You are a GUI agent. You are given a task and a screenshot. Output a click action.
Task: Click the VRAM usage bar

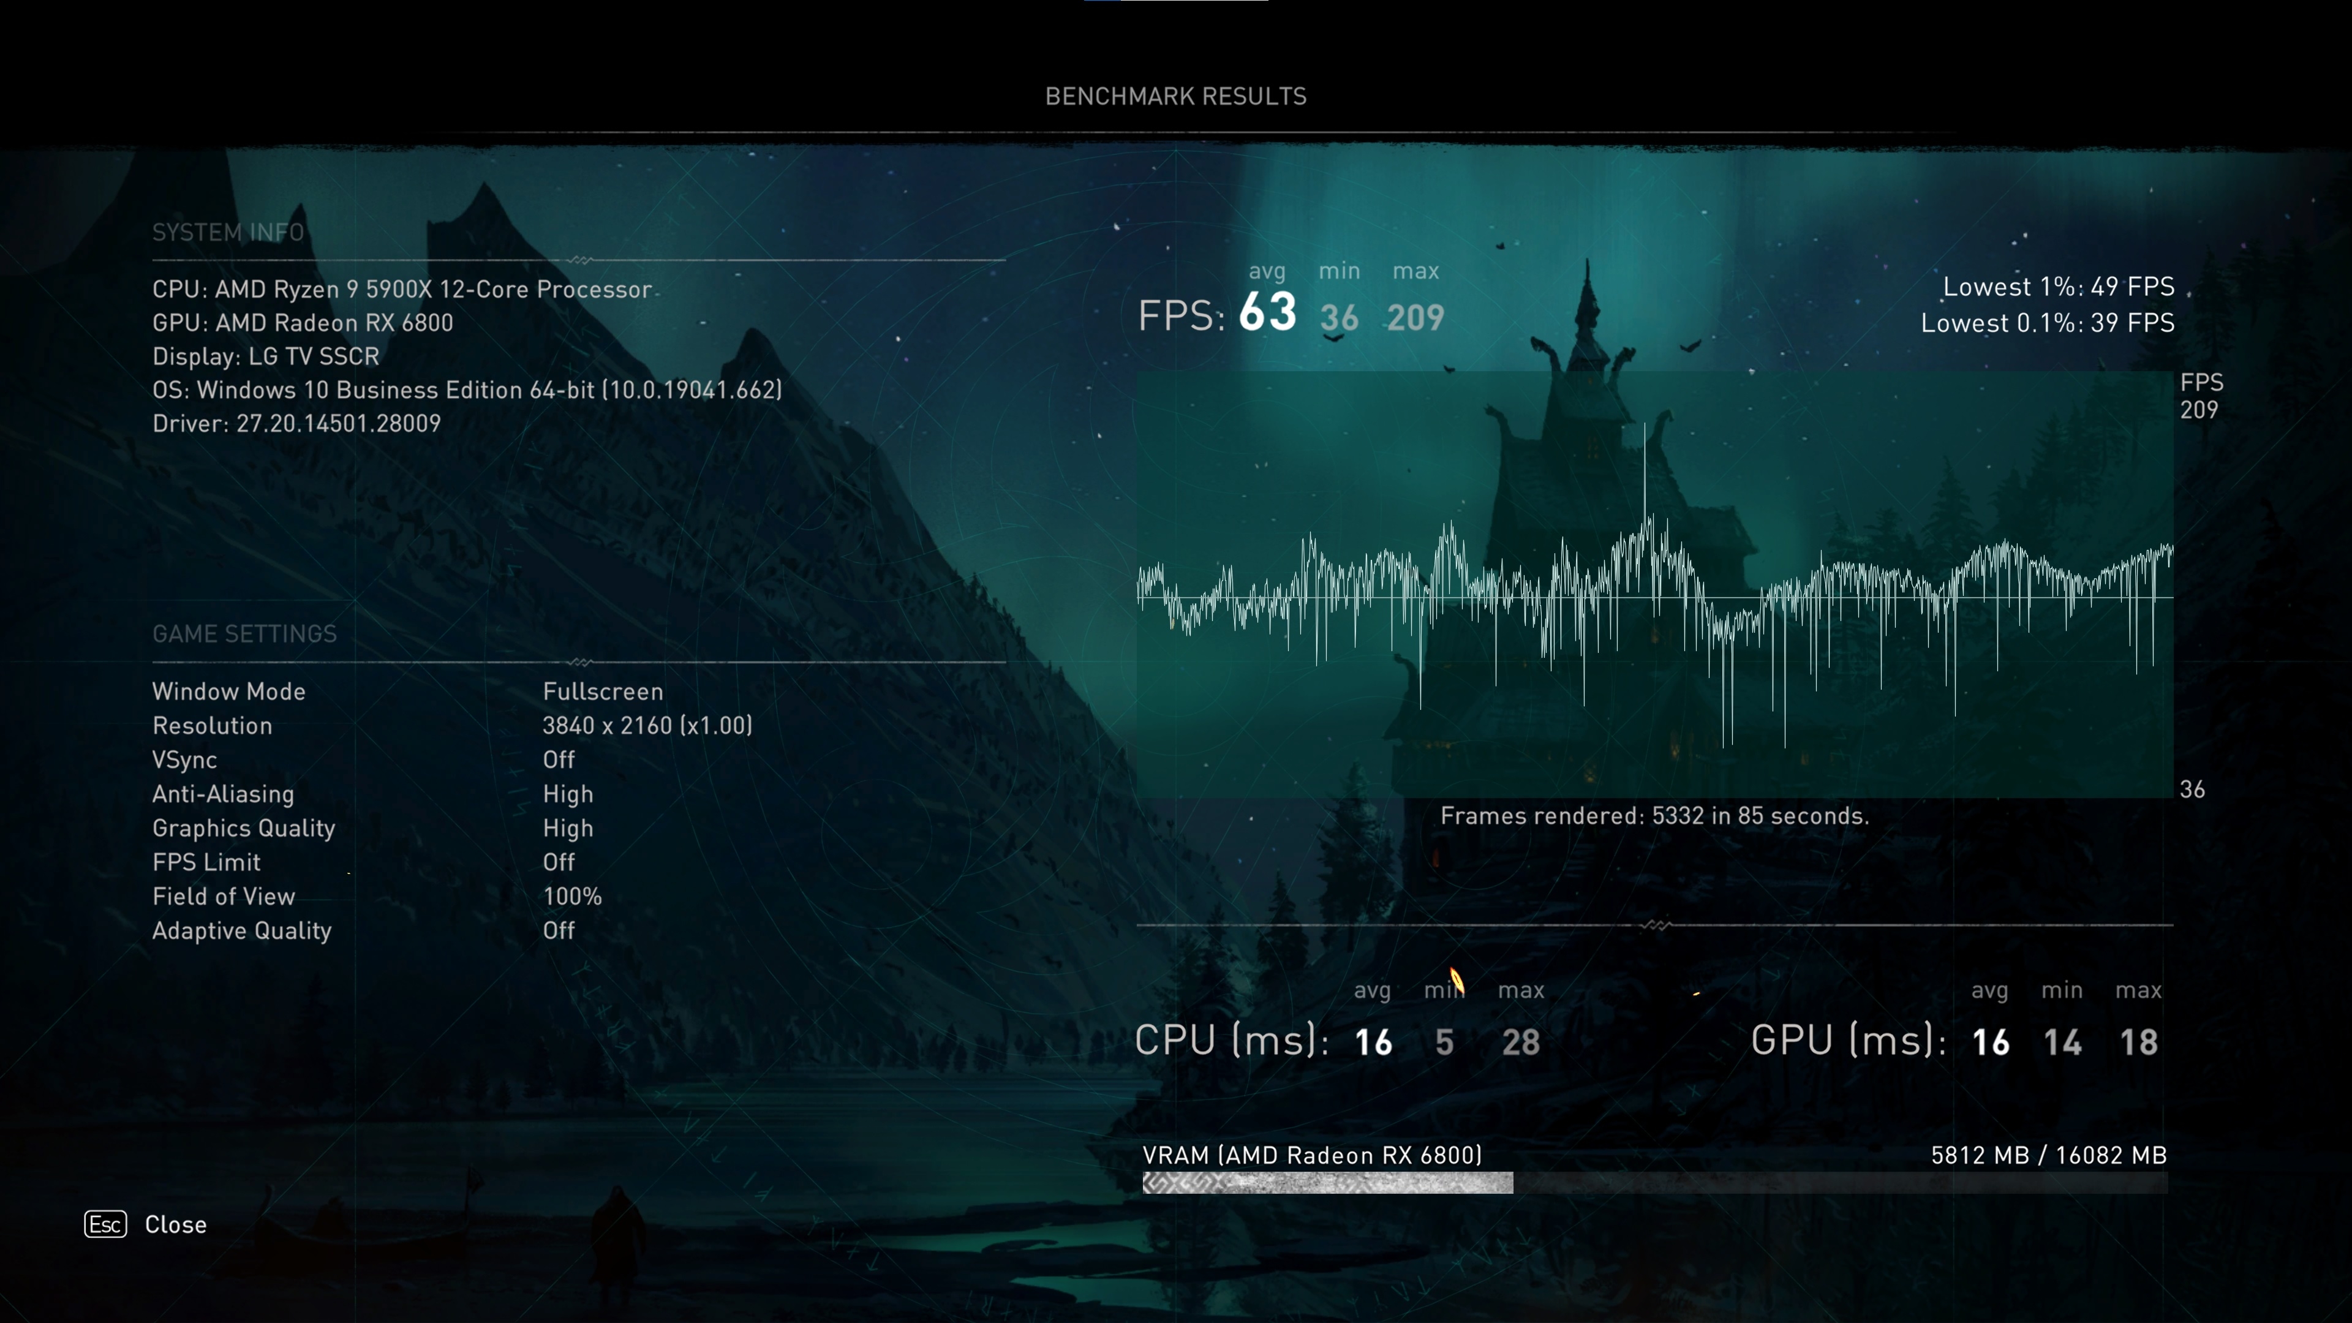click(1654, 1183)
